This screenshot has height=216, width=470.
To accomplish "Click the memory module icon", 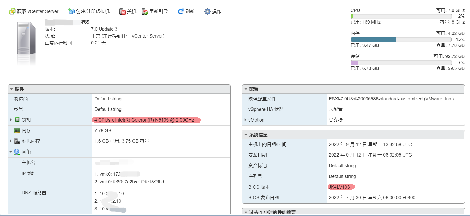I will [x=17, y=131].
